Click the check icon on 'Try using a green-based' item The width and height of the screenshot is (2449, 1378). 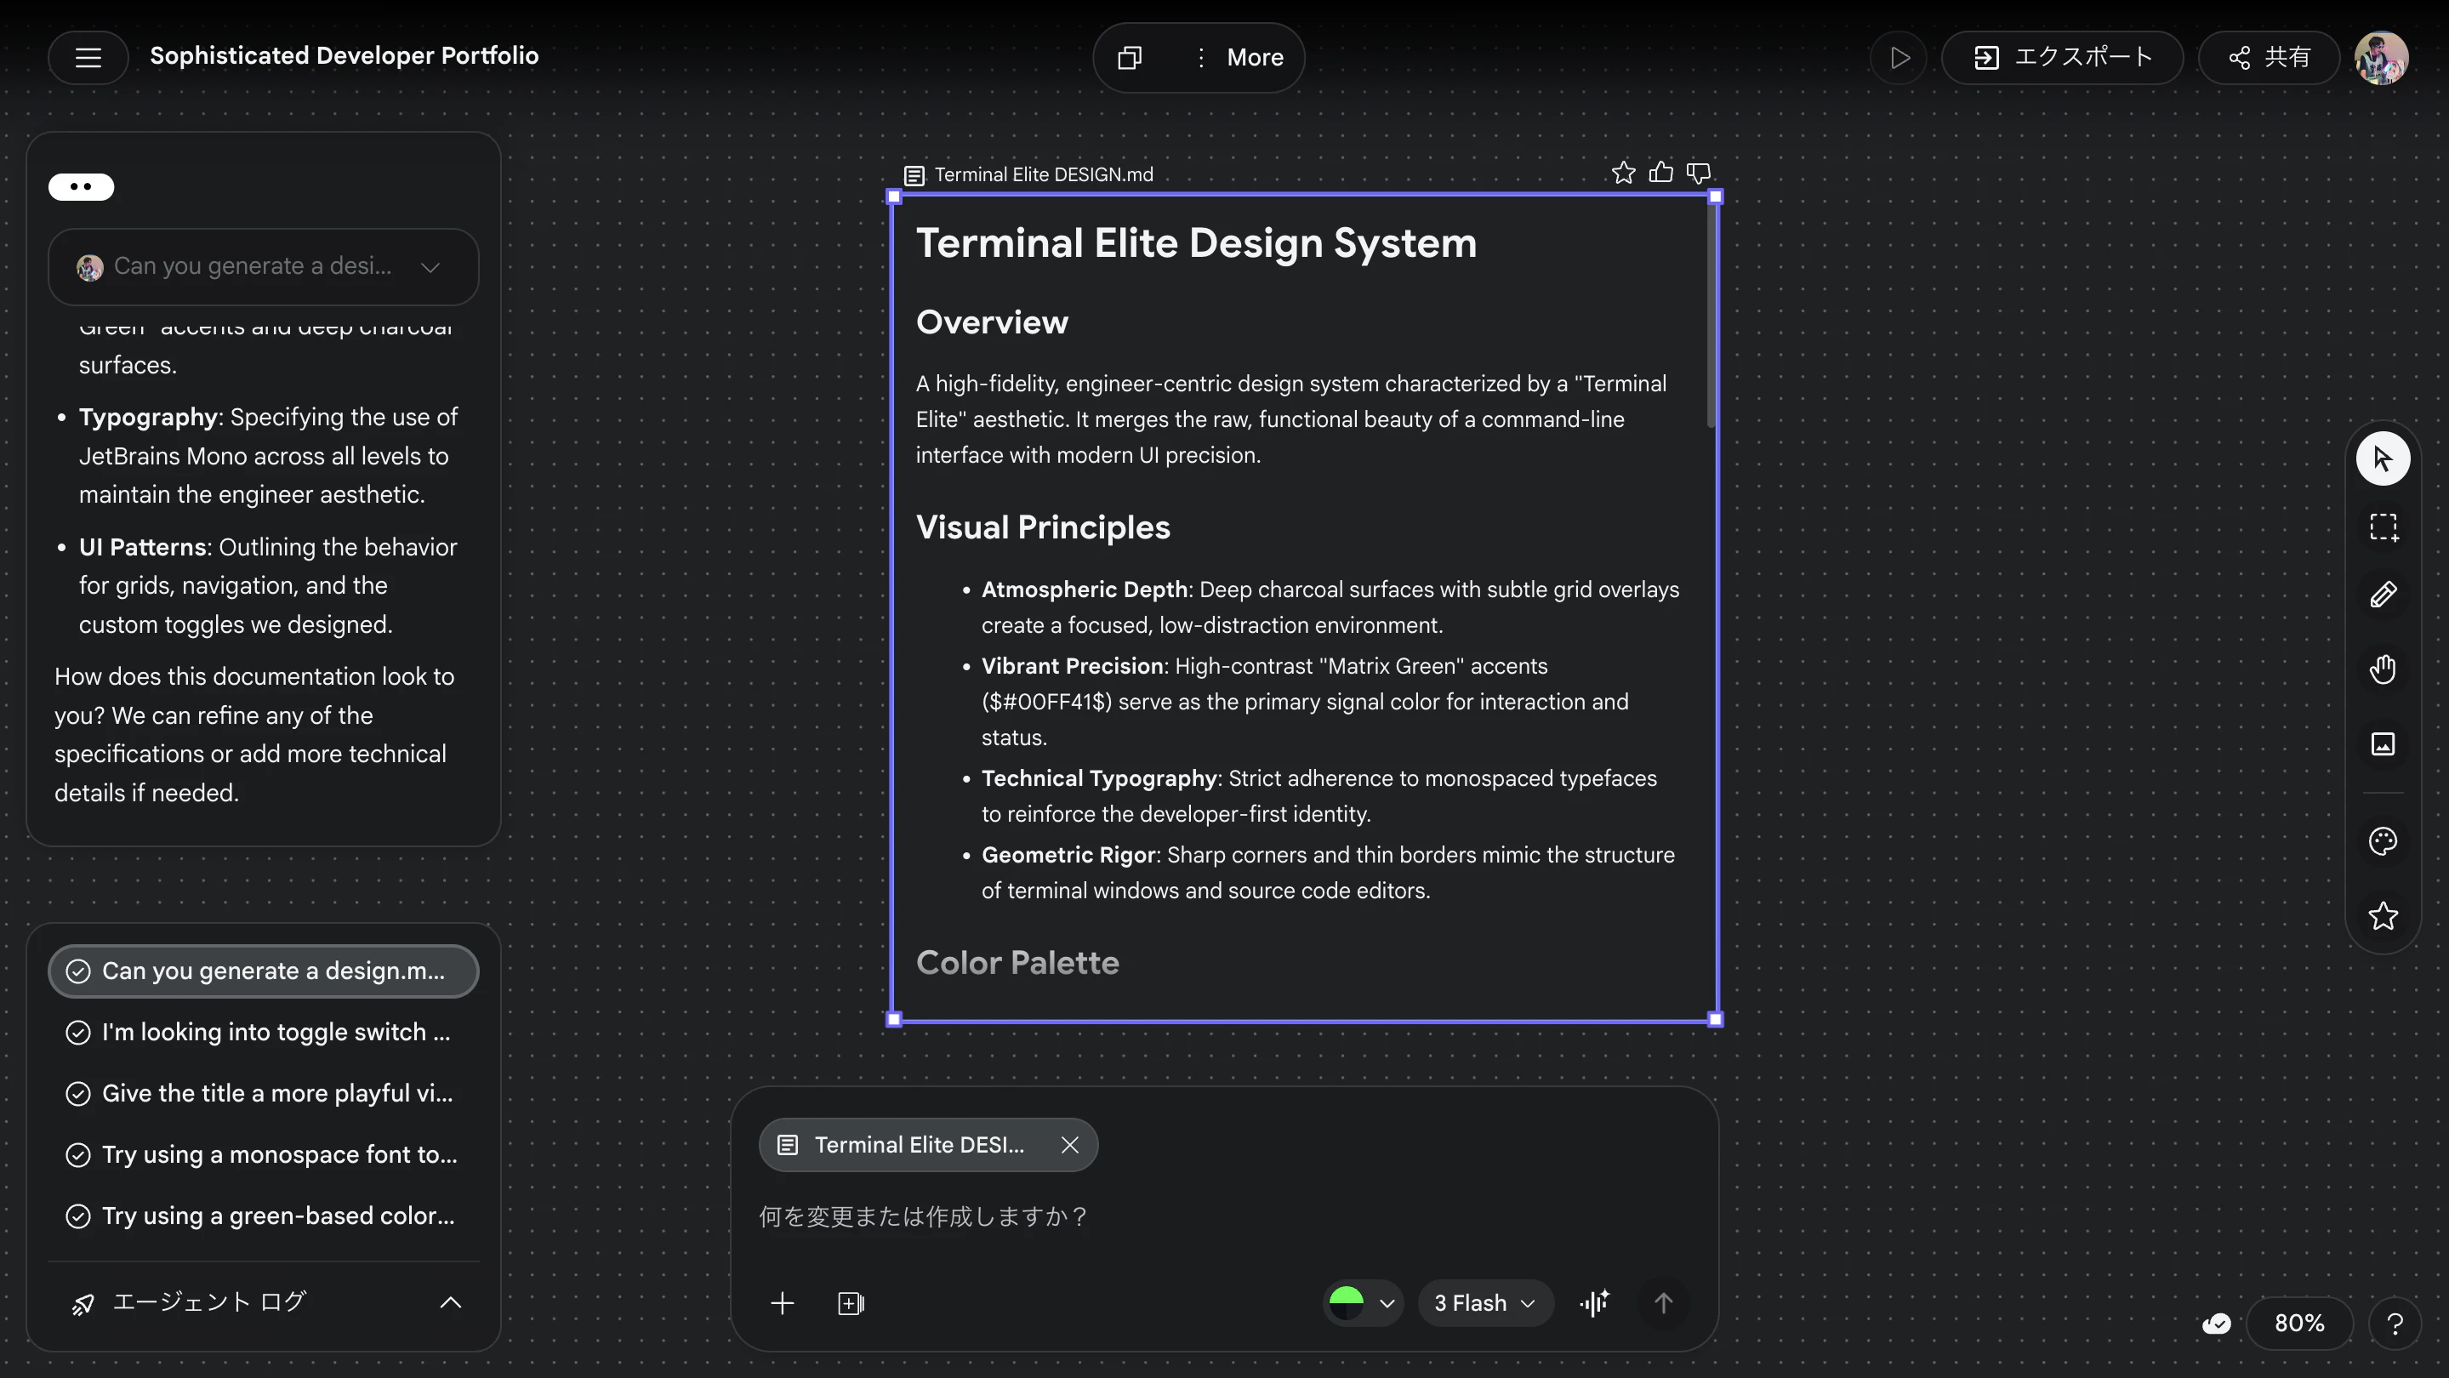(78, 1216)
